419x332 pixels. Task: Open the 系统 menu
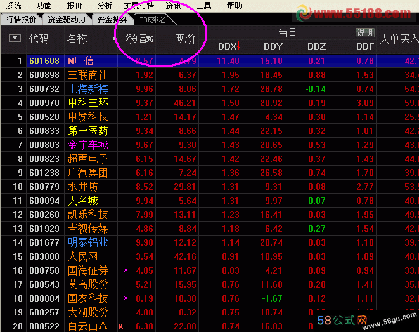[x=14, y=5]
